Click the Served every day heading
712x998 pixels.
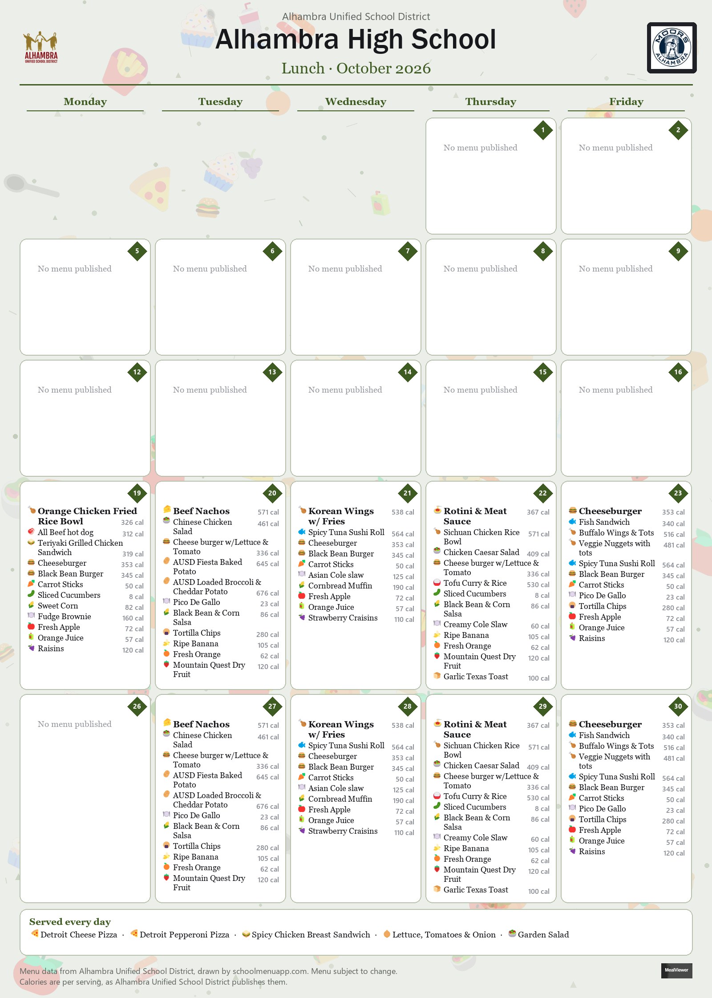pos(70,921)
